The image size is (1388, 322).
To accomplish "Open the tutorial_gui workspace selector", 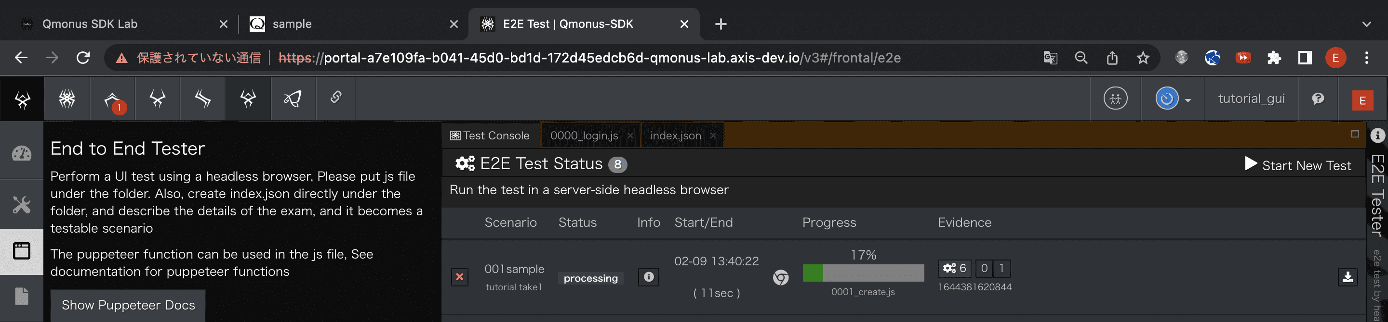I will [x=1251, y=99].
